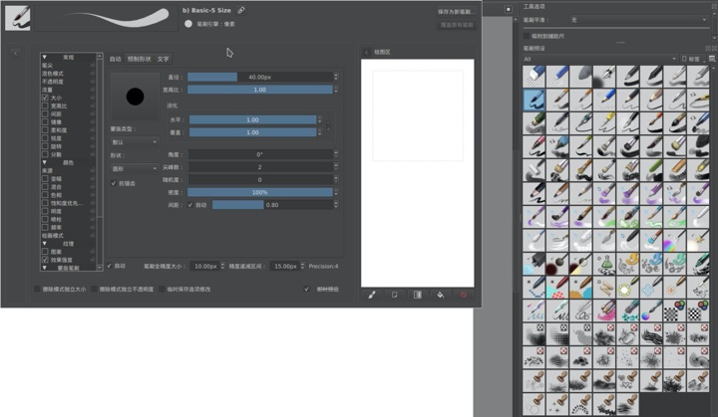The height and width of the screenshot is (417, 718).
Task: Click the gradient fill icon under scratchpad
Action: coord(417,295)
